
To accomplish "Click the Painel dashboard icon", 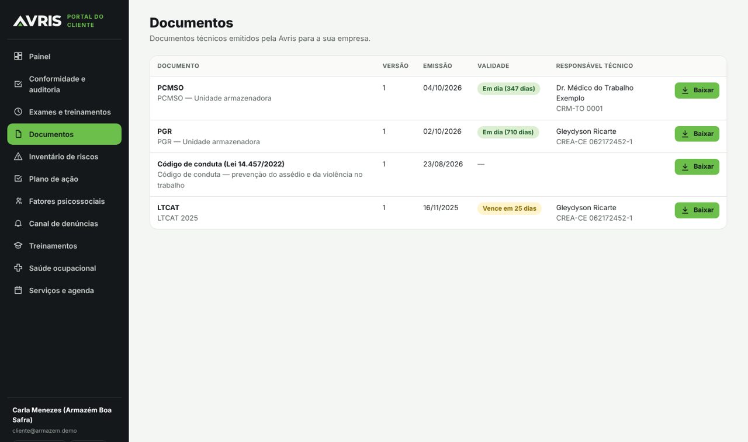I will pyautogui.click(x=18, y=56).
